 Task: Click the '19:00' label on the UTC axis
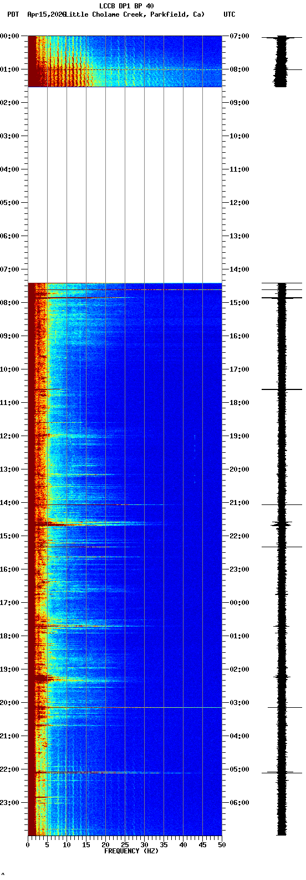click(x=239, y=436)
